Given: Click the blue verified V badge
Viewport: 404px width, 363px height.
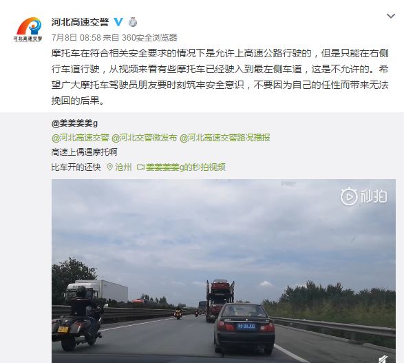Looking at the screenshot, I should click(118, 22).
